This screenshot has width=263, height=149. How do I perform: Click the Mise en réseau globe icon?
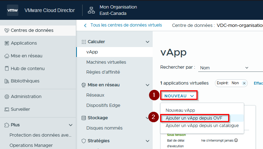pos(84,85)
